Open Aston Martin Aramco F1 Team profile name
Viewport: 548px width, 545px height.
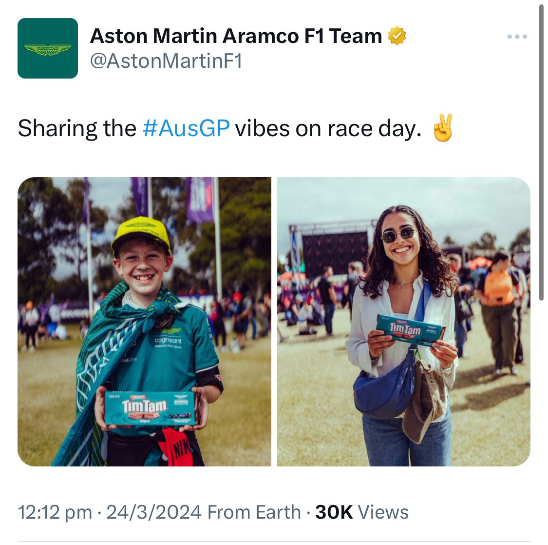point(236,36)
